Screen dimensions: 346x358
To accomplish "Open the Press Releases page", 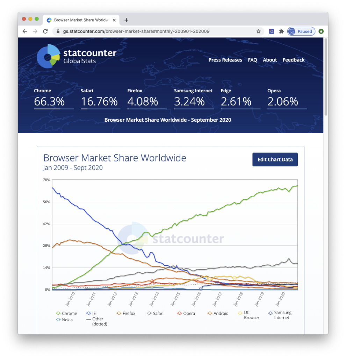I will 225,60.
